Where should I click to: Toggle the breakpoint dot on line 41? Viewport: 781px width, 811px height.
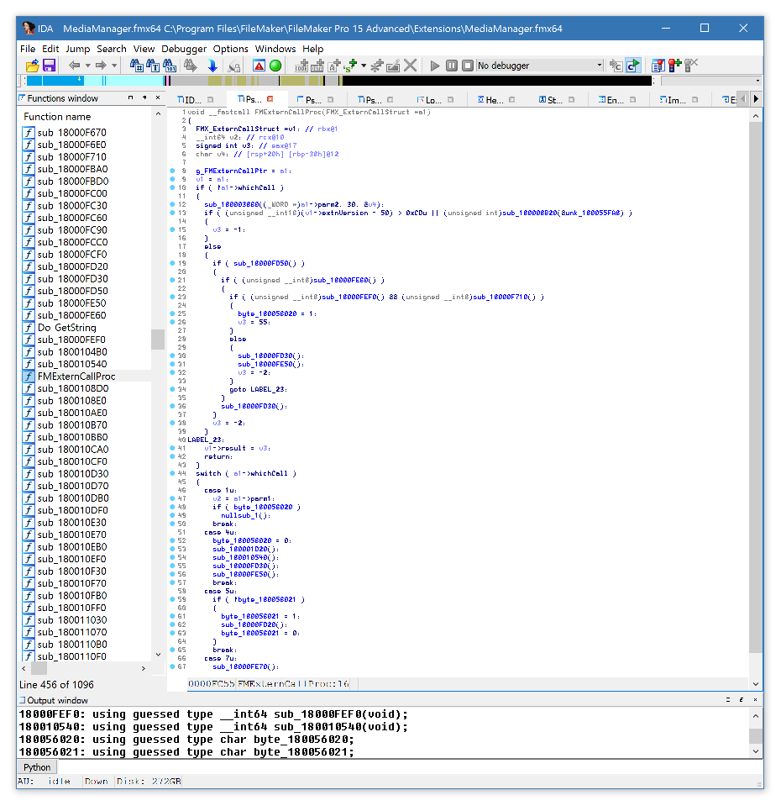pos(172,448)
